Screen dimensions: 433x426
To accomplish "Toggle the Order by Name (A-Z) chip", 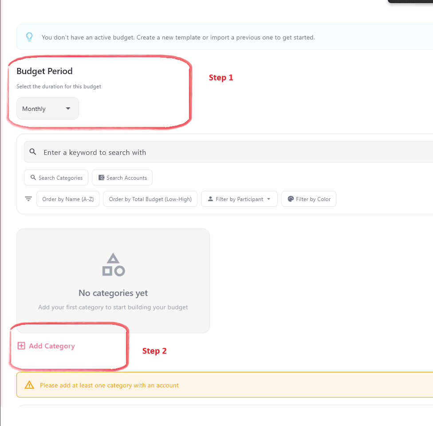I will 68,199.
